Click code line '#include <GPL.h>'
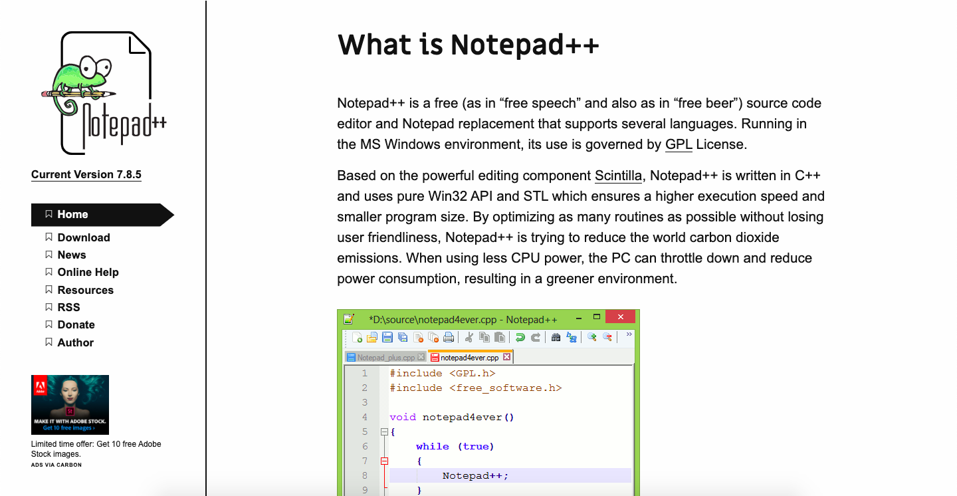 [x=443, y=373]
